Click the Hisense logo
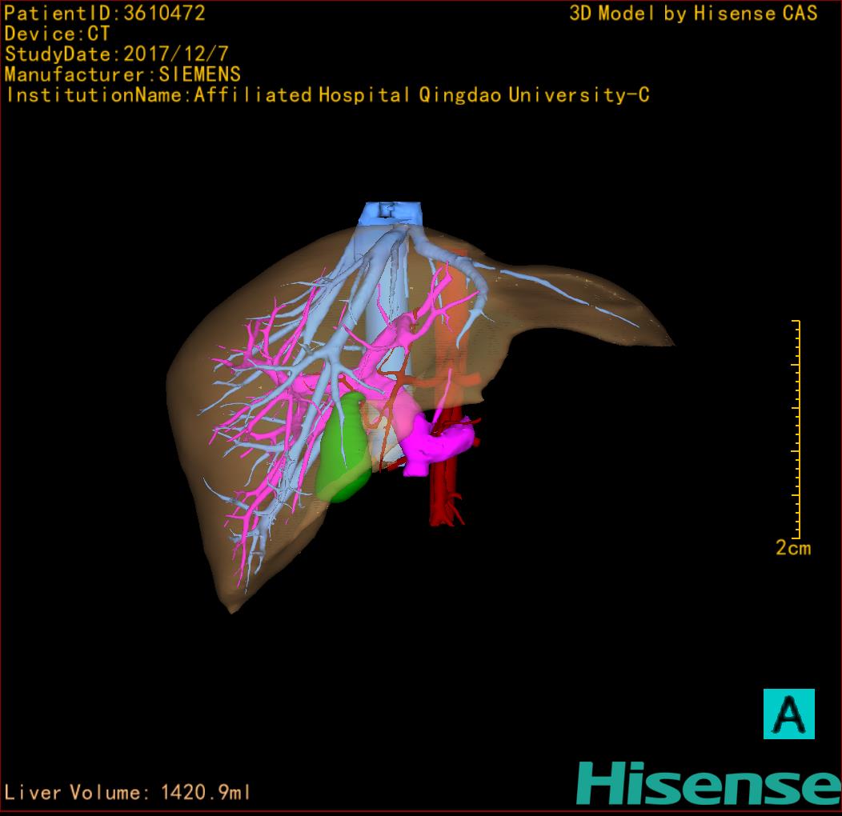Image resolution: width=842 pixels, height=816 pixels. click(x=709, y=784)
